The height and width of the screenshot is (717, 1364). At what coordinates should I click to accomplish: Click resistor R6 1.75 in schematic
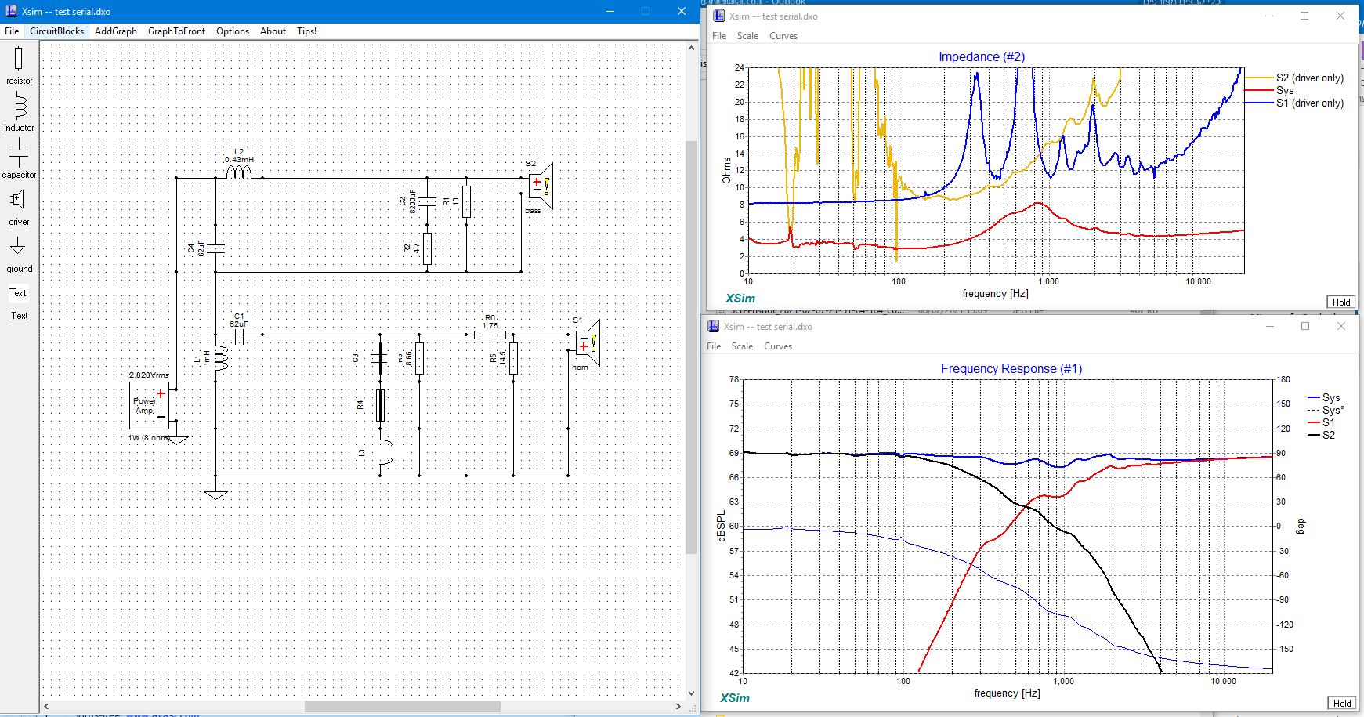(490, 335)
